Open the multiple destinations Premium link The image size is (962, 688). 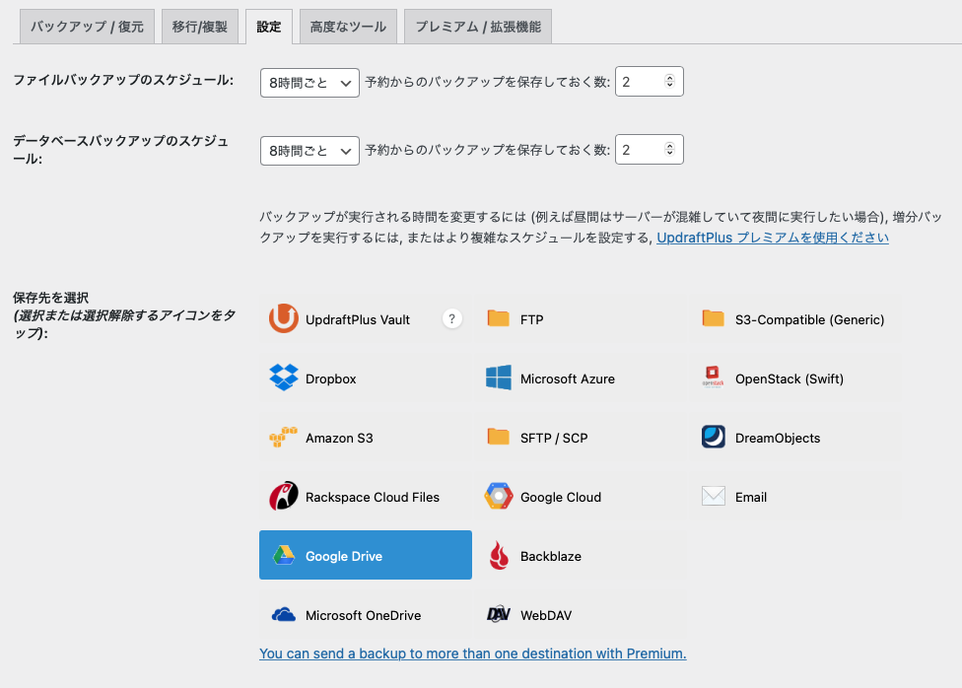472,654
